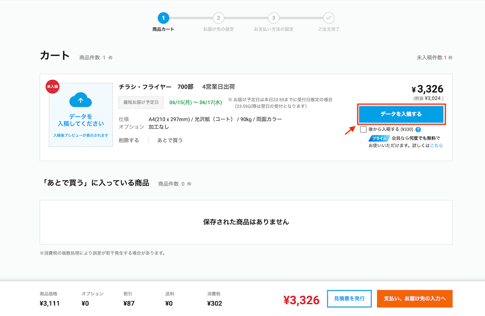Click step 1 circle 商品カート
485x316 pixels.
(x=163, y=18)
